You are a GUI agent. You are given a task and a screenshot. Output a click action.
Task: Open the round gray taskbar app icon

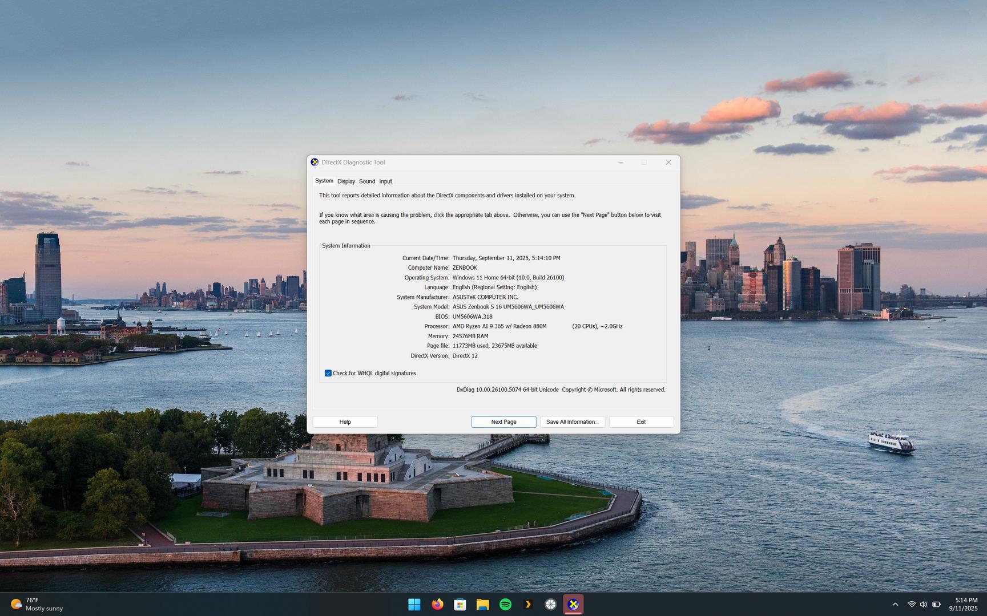pos(551,605)
